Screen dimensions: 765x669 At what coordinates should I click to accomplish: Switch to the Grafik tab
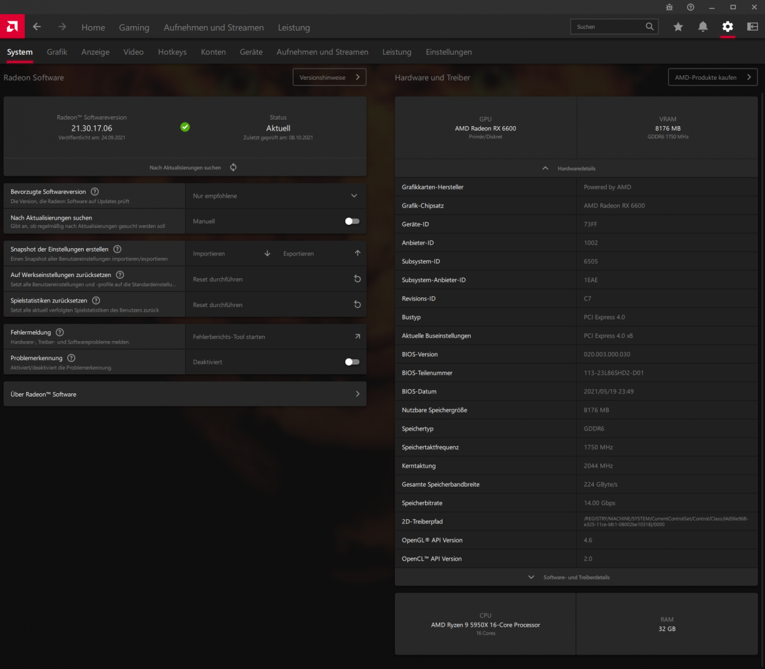(57, 52)
